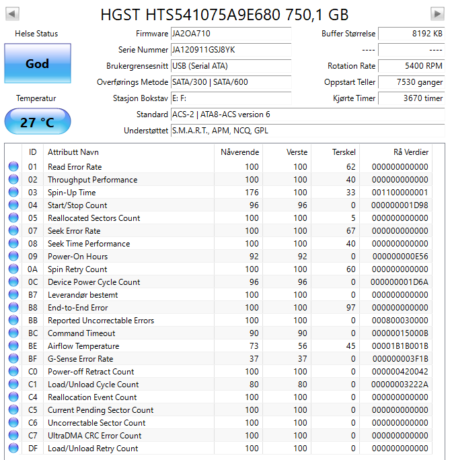The height and width of the screenshot is (460, 450).
Task: Click the Attributt Navn column header
Action: pos(73,152)
